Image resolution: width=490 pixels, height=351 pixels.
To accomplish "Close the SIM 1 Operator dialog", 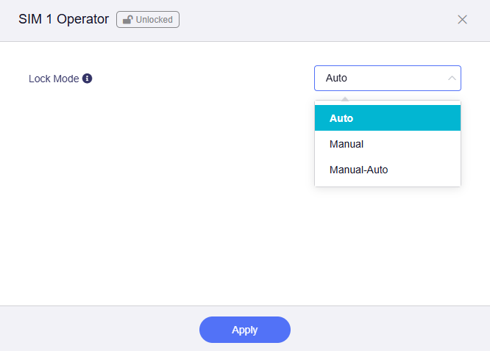I will tap(462, 19).
